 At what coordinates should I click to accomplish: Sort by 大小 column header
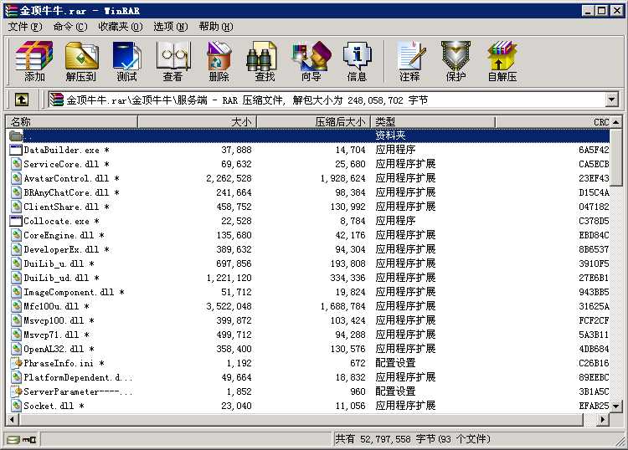(x=197, y=121)
